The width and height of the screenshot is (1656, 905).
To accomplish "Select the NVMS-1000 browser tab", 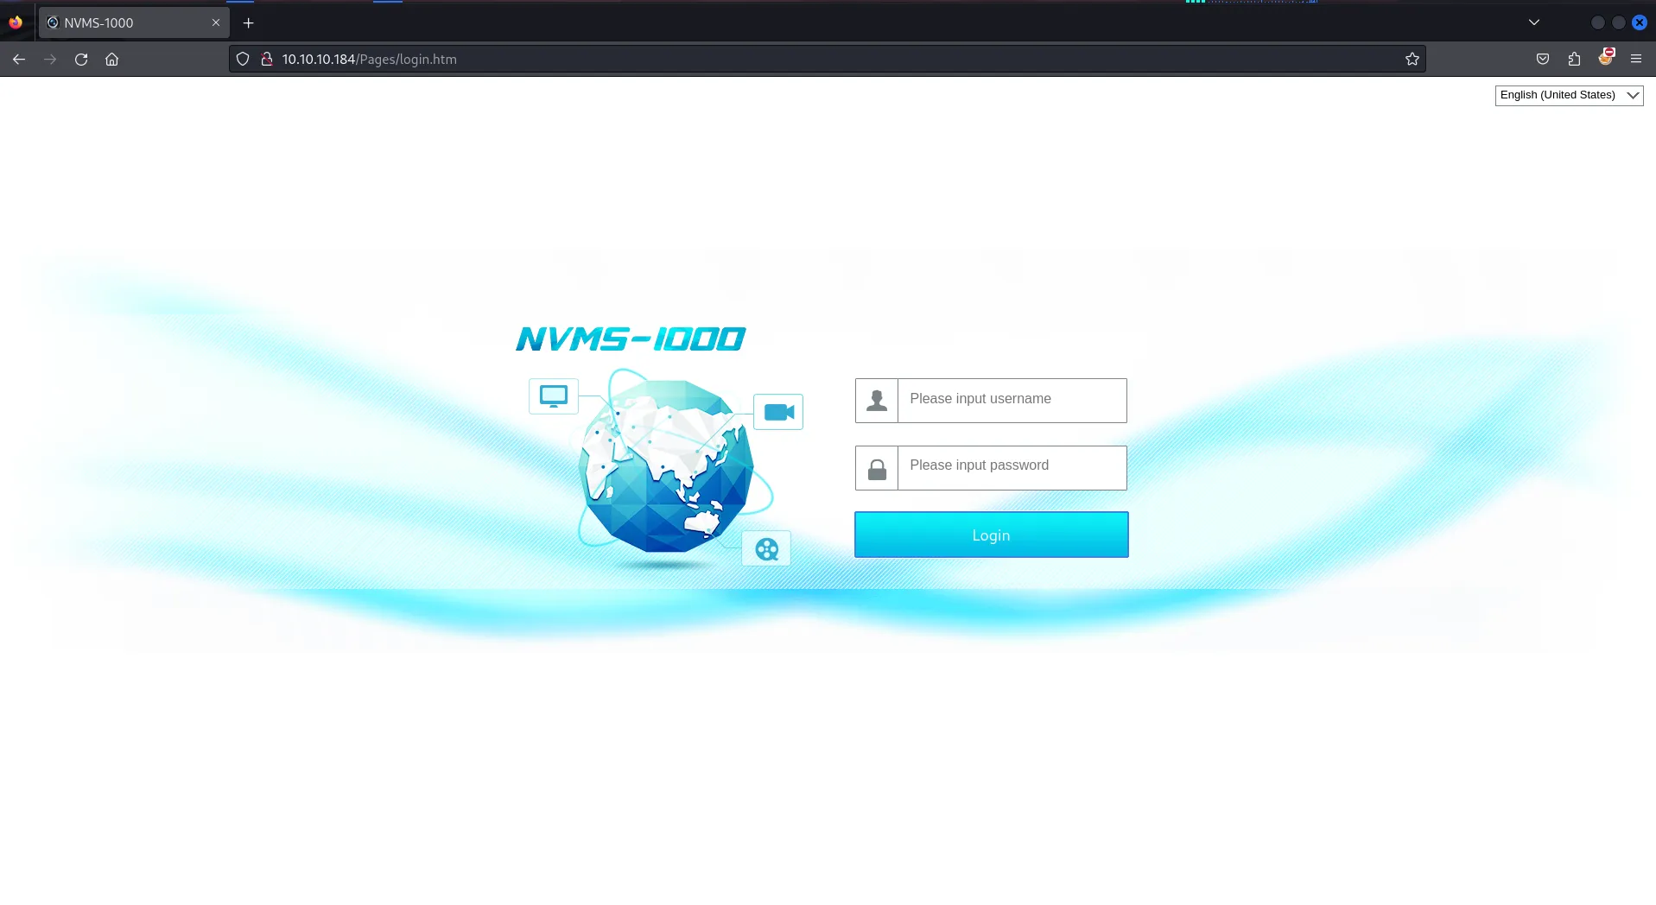I will point(134,22).
